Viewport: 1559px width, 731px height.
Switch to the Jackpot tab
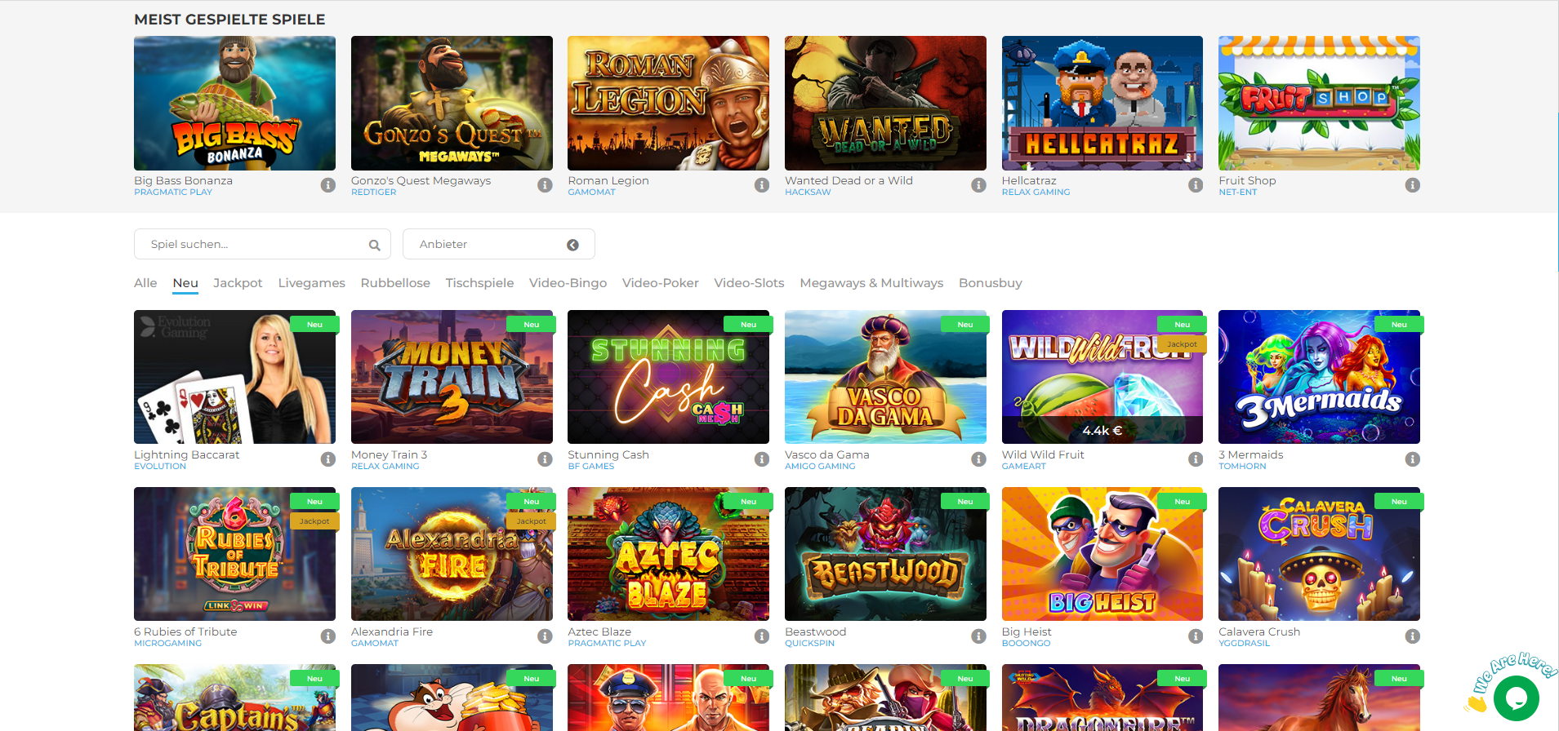coord(238,283)
